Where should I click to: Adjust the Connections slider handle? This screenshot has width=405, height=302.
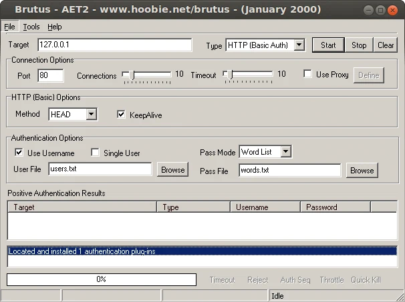coord(133,75)
